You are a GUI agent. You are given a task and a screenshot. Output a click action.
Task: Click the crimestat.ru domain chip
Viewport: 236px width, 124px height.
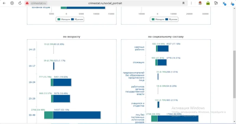point(38,3)
